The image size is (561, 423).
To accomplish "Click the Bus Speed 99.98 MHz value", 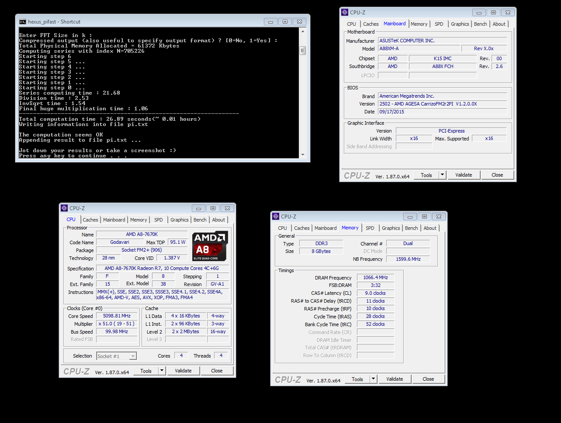I will (x=117, y=331).
